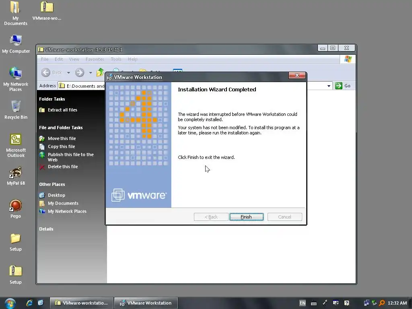Click the 12:32 AM clock
The width and height of the screenshot is (412, 309).
397,303
